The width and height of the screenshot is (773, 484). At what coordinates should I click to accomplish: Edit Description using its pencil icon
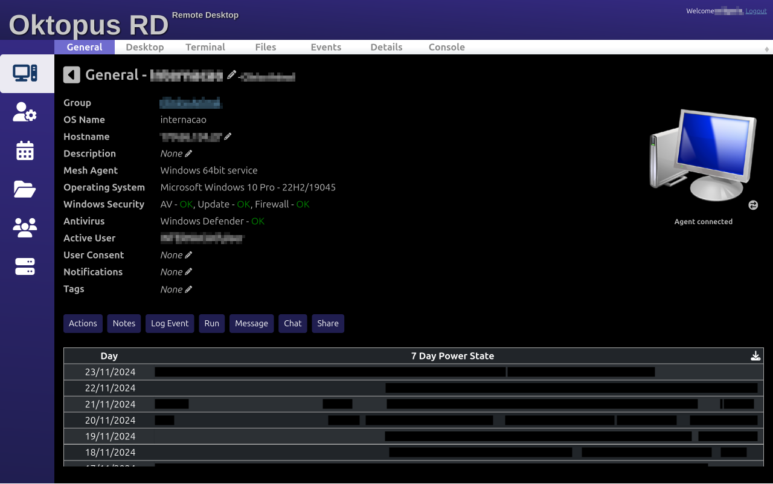tap(188, 153)
